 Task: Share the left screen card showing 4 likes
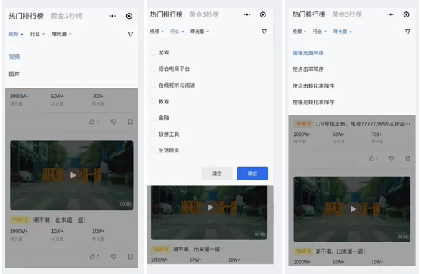point(131,122)
